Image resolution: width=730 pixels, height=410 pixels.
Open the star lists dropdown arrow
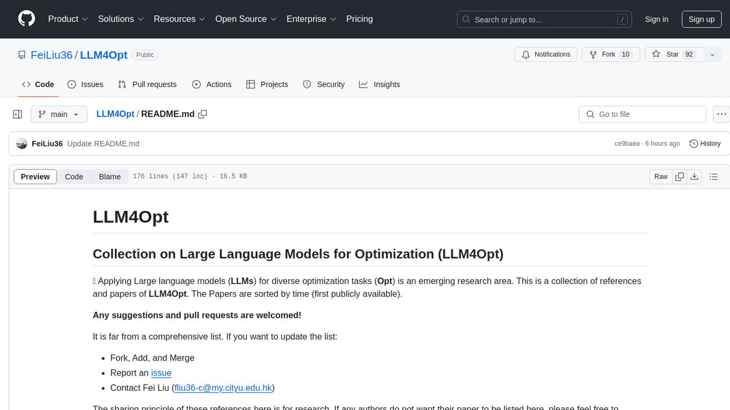pyautogui.click(x=712, y=55)
